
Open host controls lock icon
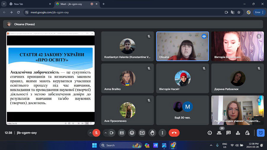247,133
